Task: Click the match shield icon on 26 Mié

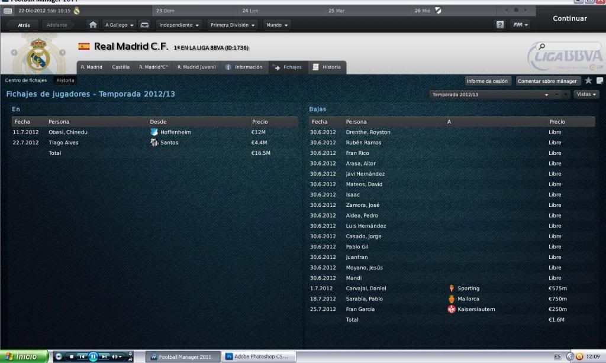Action: point(439,11)
